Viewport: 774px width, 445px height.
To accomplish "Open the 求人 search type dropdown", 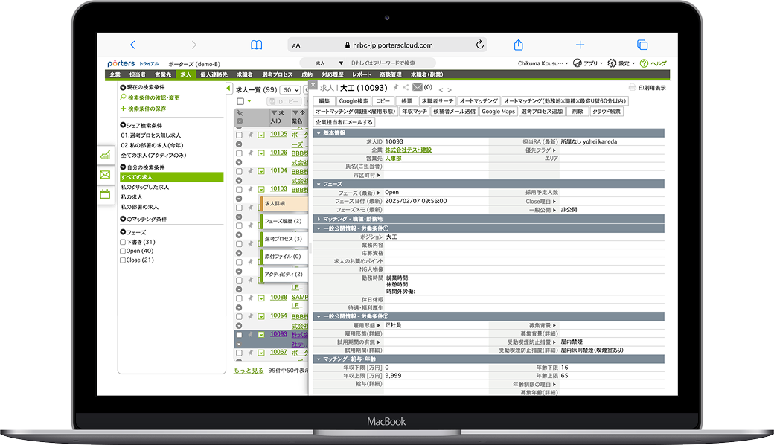I will 329,63.
